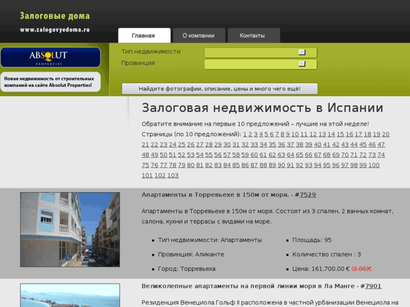Open the Главная tab
The image size is (410, 307).
point(144,35)
